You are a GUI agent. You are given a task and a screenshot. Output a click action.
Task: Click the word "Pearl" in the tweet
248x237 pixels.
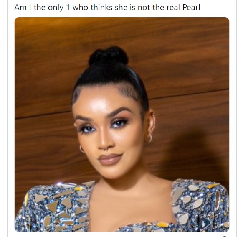tap(191, 7)
